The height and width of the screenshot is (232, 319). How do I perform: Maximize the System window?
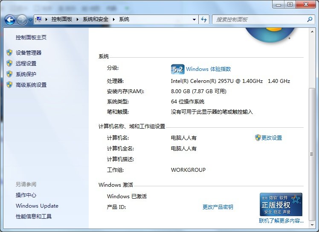290,4
